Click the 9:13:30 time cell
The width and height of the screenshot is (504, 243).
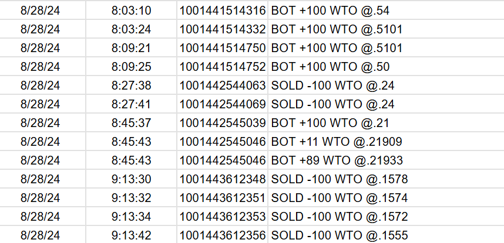click(131, 179)
